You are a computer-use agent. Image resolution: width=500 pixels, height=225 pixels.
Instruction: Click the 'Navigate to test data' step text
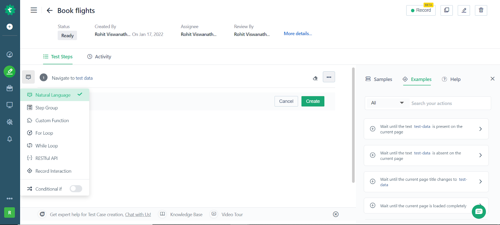(72, 78)
